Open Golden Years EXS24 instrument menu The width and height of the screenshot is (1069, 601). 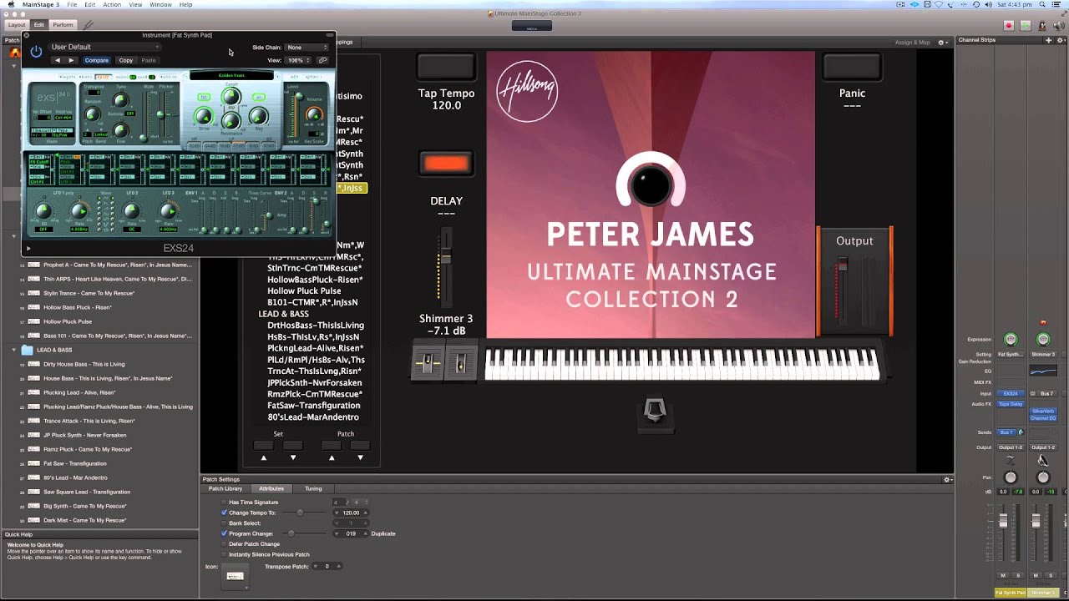click(x=231, y=75)
